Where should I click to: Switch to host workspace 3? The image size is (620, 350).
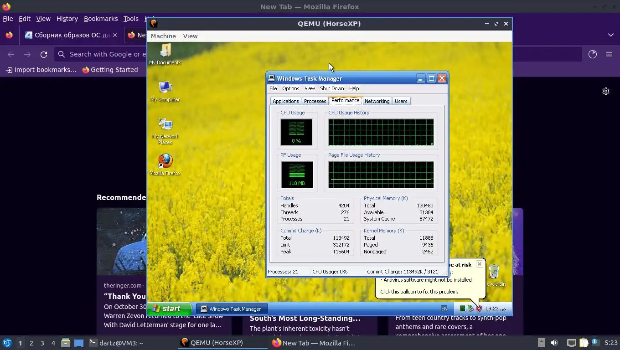pos(42,343)
